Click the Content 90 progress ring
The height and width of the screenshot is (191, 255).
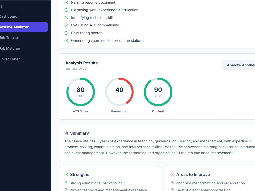[158, 92]
